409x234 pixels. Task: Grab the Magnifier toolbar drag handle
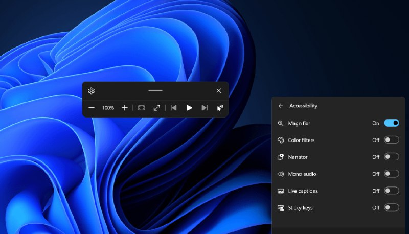(155, 90)
